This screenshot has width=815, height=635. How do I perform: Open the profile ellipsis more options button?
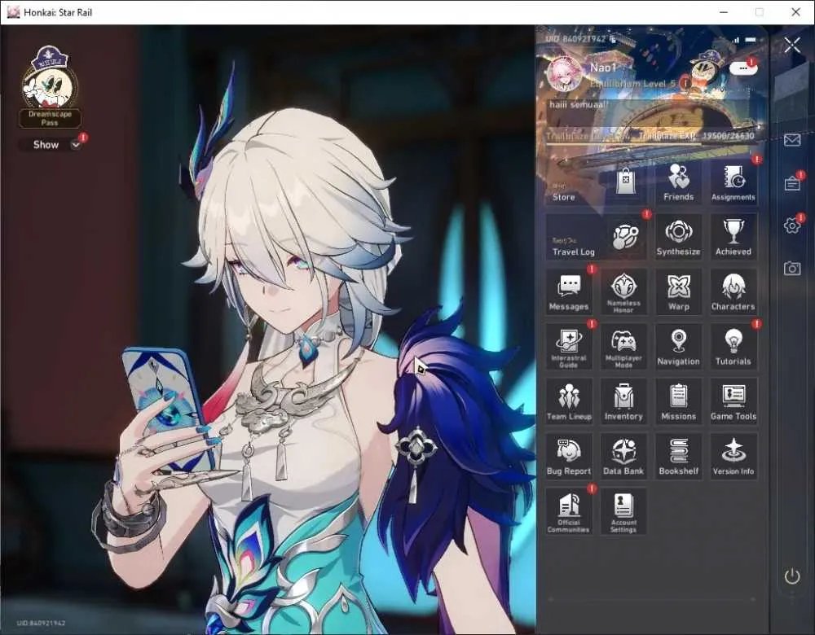click(742, 68)
